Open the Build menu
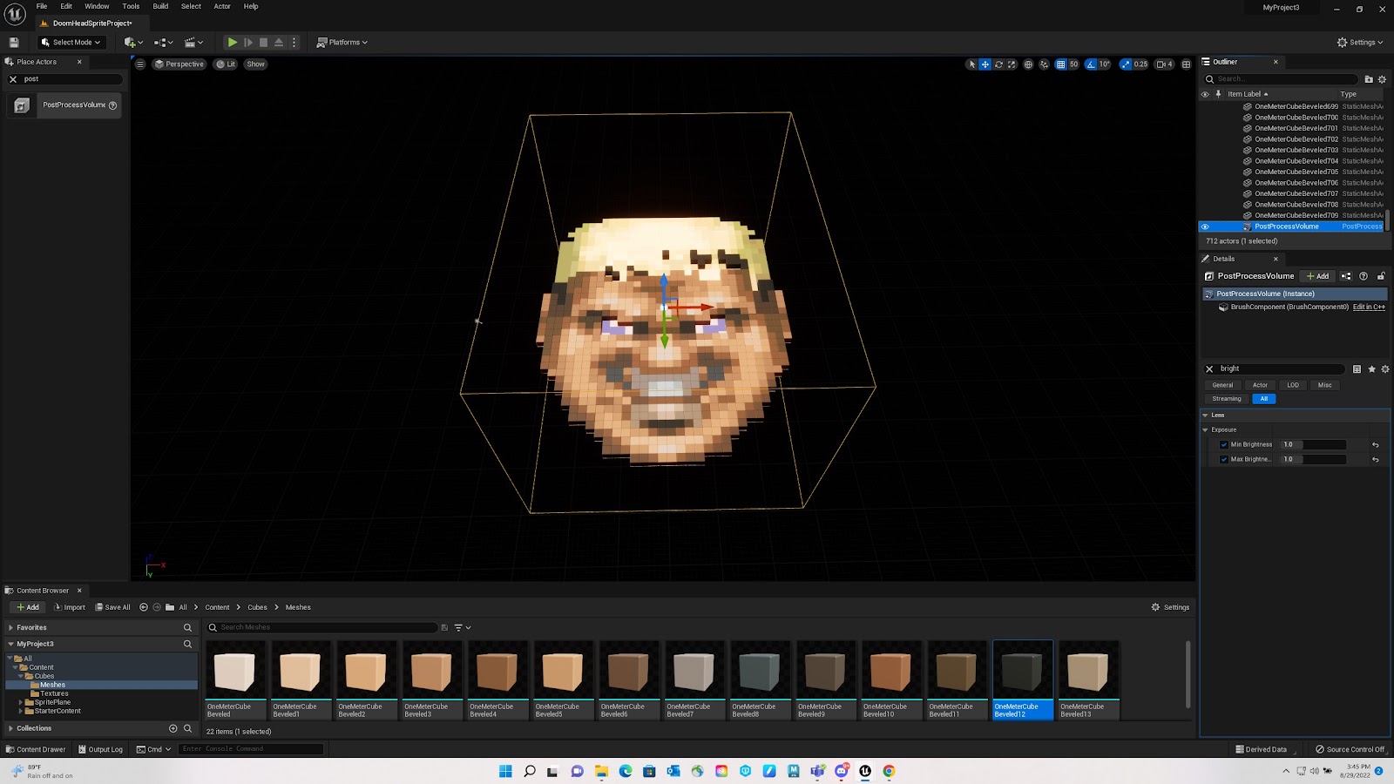 (x=160, y=6)
